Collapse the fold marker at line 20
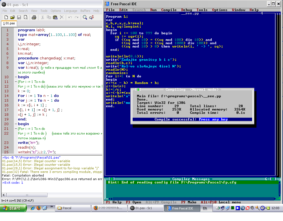283x221 pixels. (x=16, y=124)
